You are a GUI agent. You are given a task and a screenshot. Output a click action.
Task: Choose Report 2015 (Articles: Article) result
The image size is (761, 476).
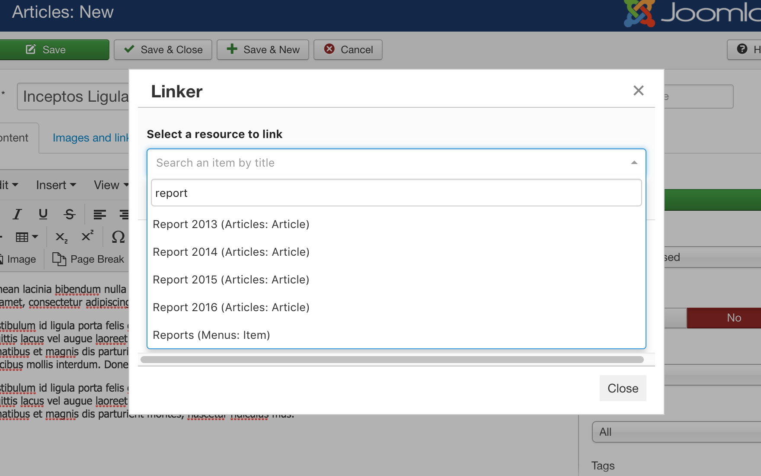click(x=231, y=280)
